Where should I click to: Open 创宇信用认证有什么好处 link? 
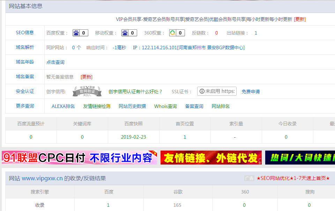point(135,92)
